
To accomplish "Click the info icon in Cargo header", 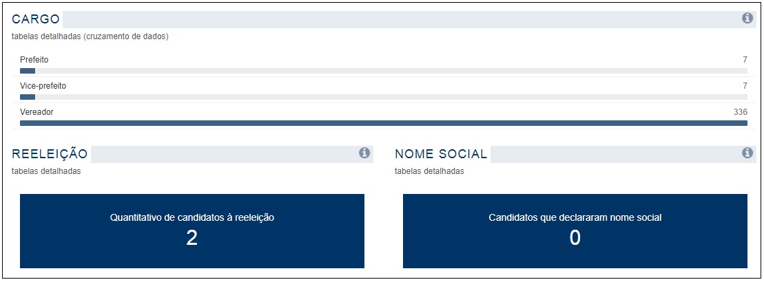I will point(747,19).
